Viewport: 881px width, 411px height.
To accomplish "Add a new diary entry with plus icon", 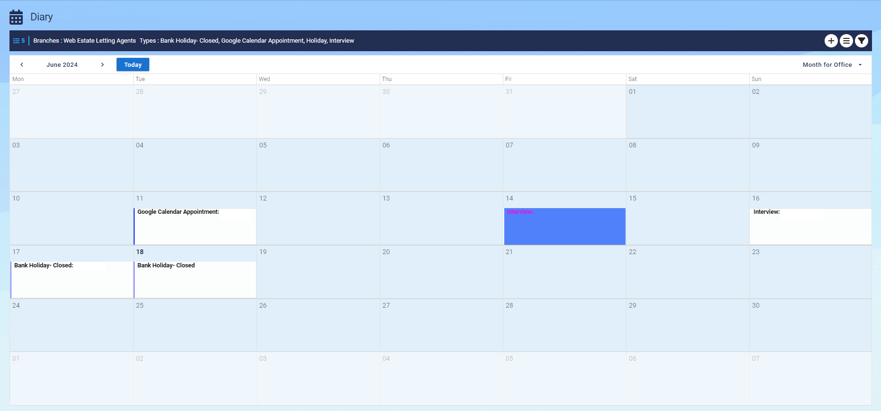I will [831, 41].
